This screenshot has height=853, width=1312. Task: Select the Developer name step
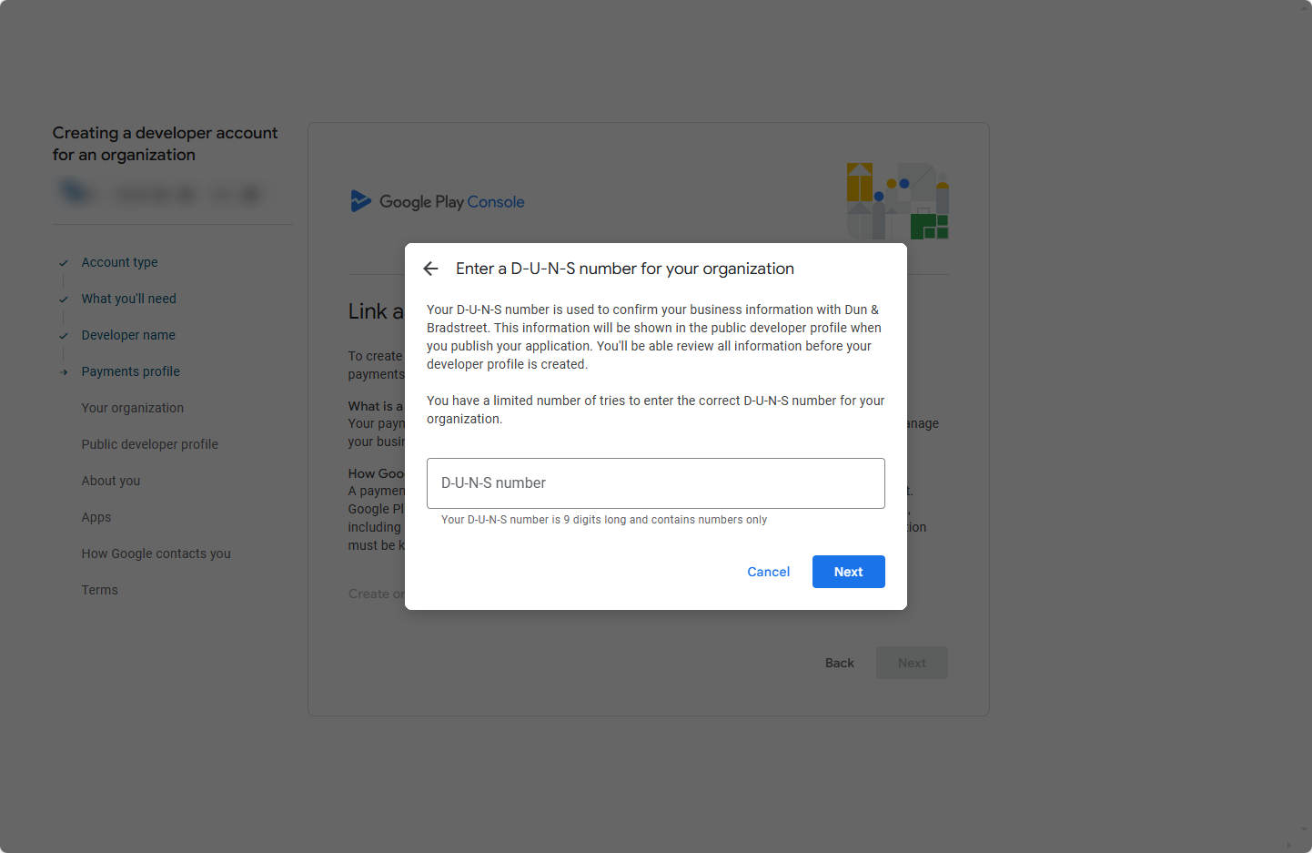coord(128,335)
